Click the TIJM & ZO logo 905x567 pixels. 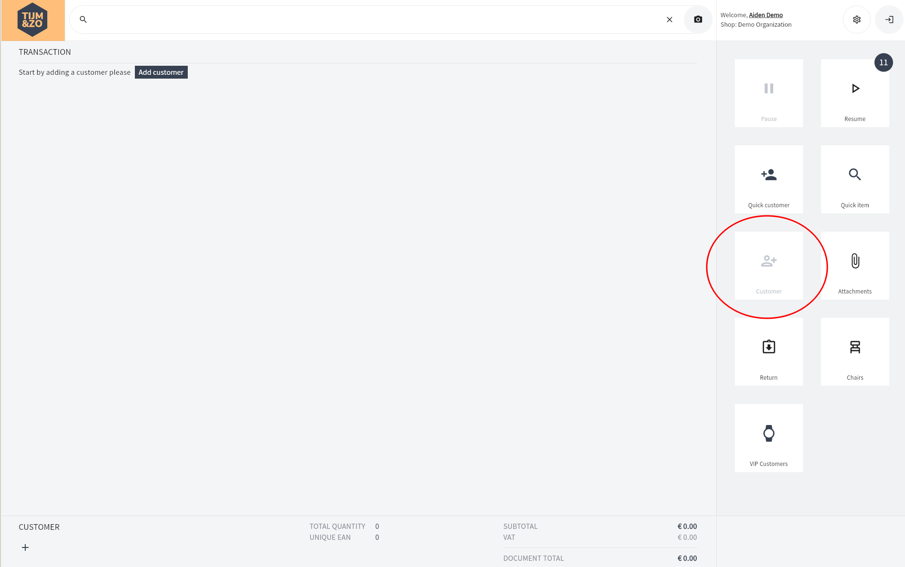pyautogui.click(x=32, y=20)
